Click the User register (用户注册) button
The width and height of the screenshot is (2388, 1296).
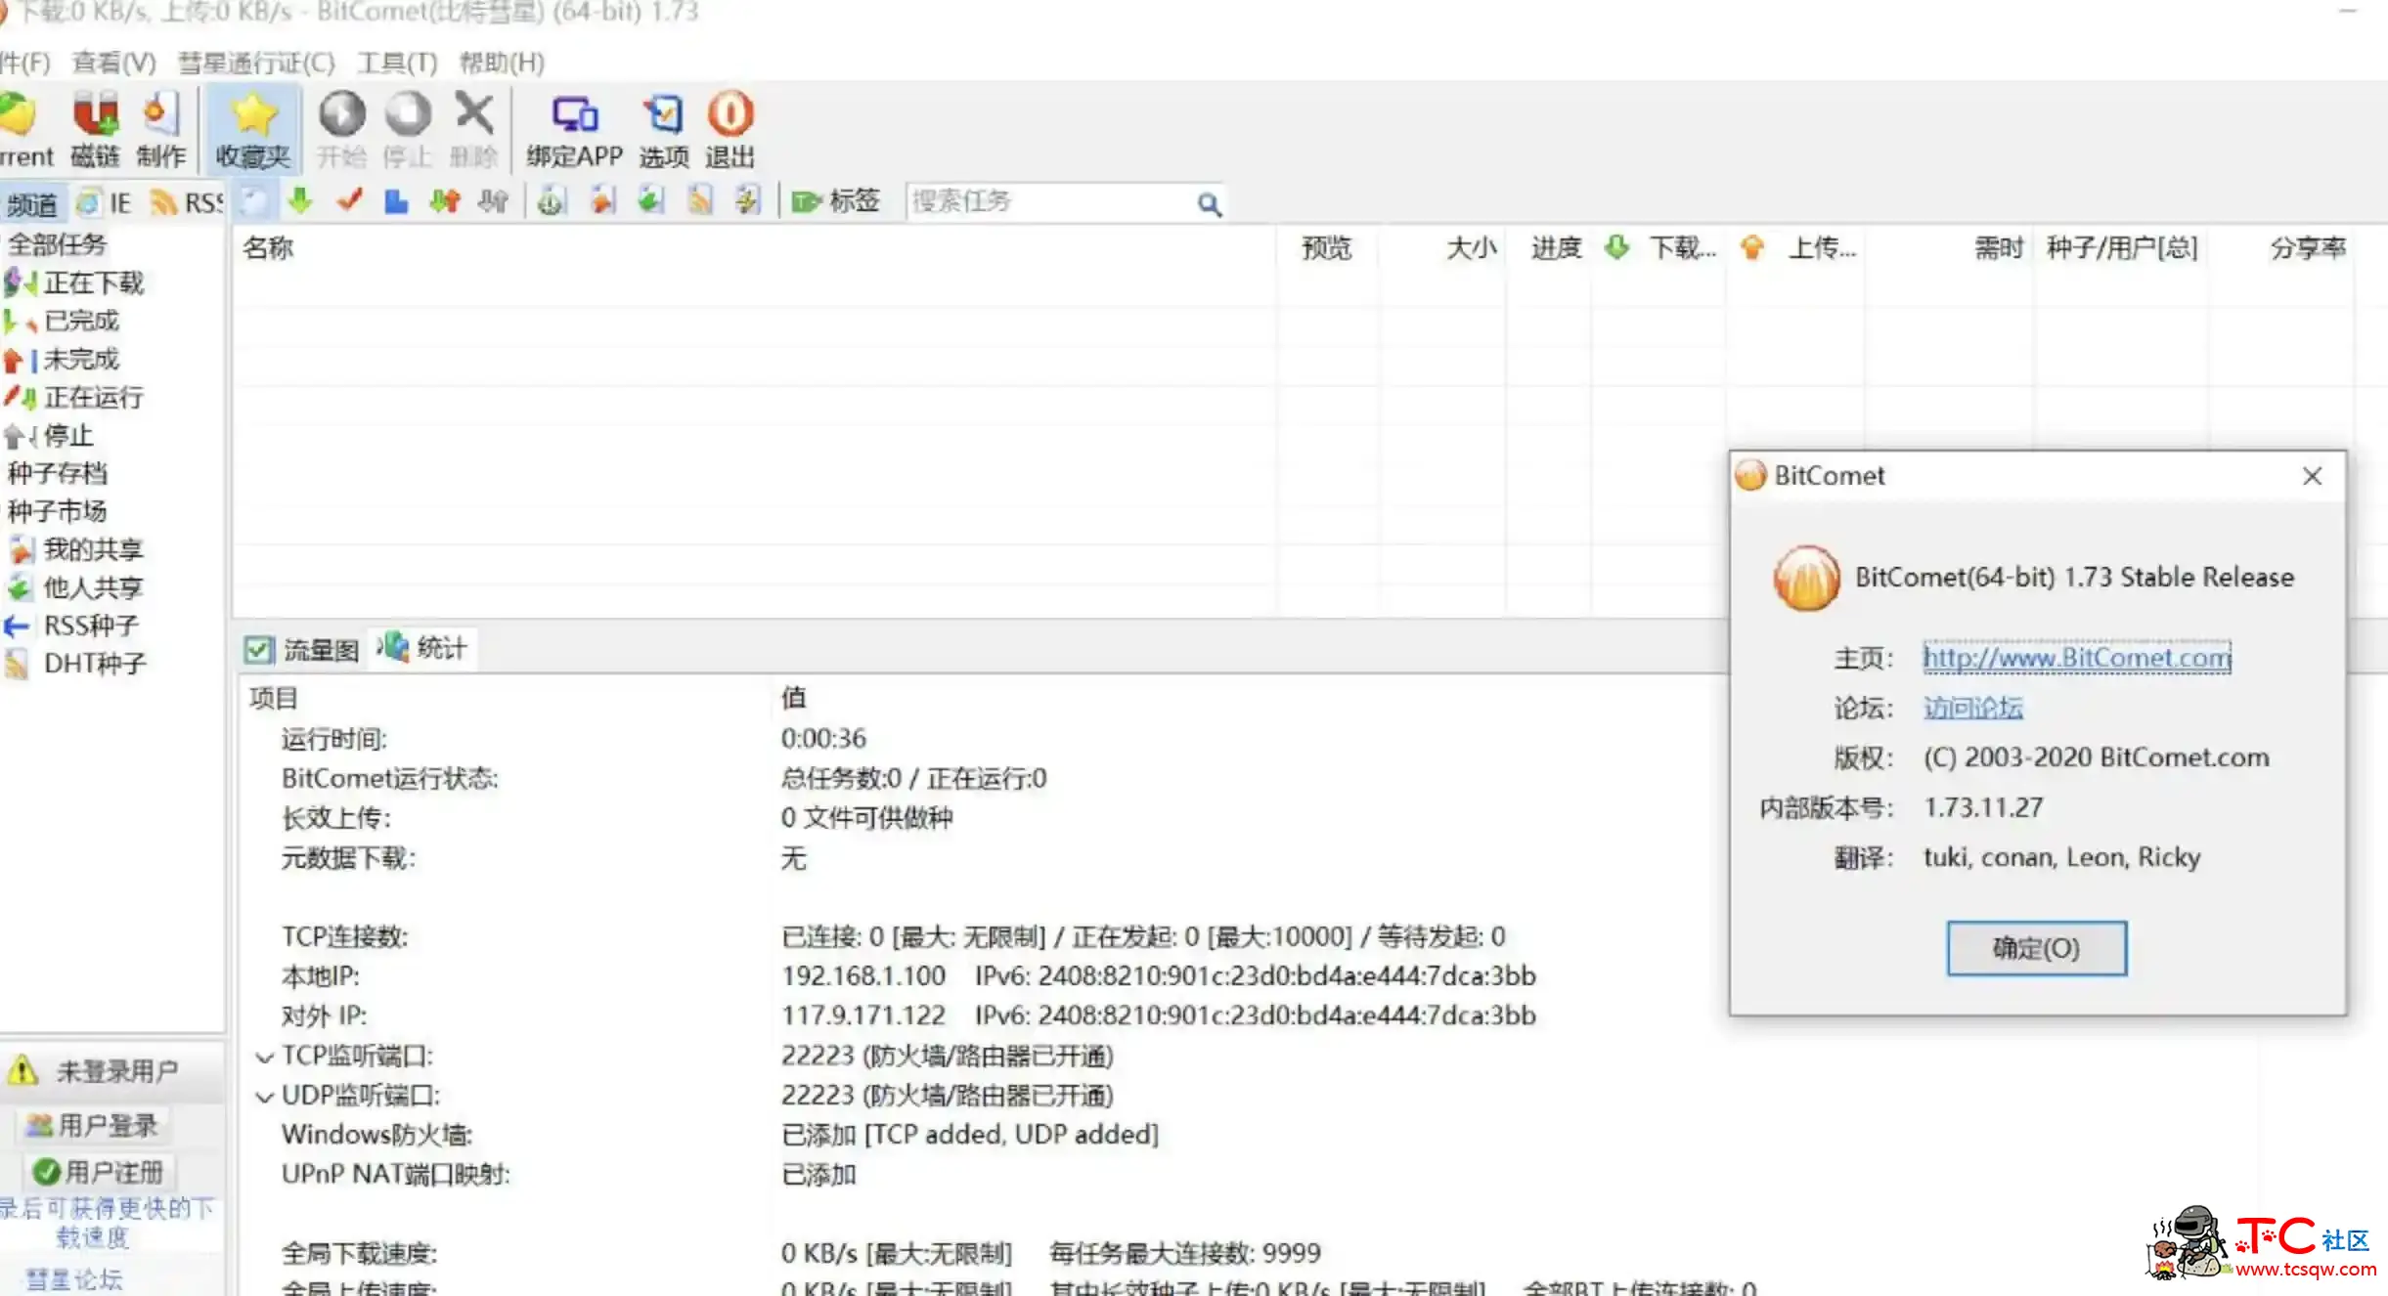[98, 1171]
